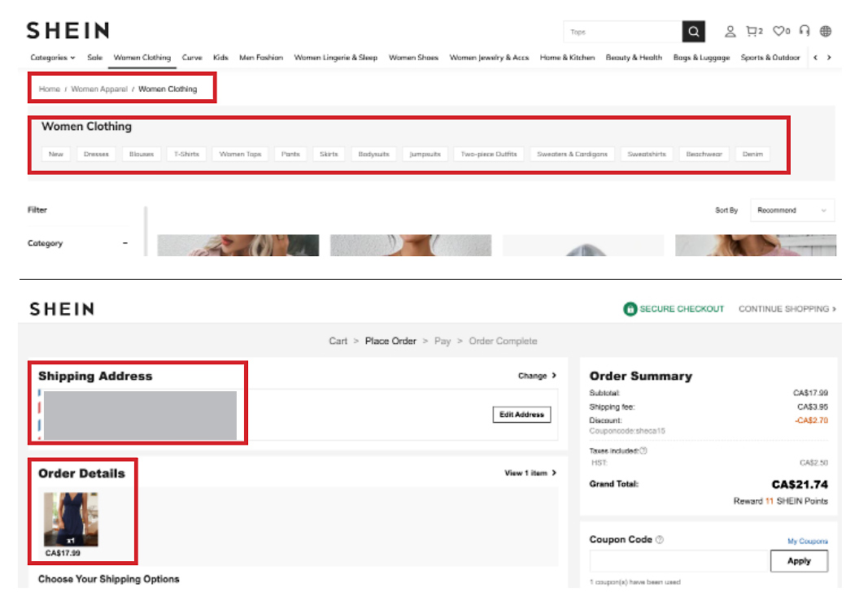Click the customer support headset icon
The image size is (859, 614).
[804, 32]
